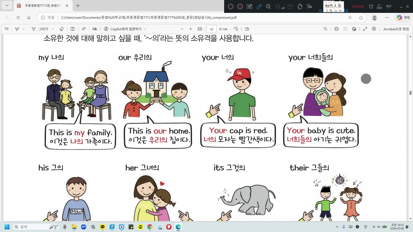The width and height of the screenshot is (413, 232).
Task: Toggle the recorder microphone icon
Action: click(346, 11)
